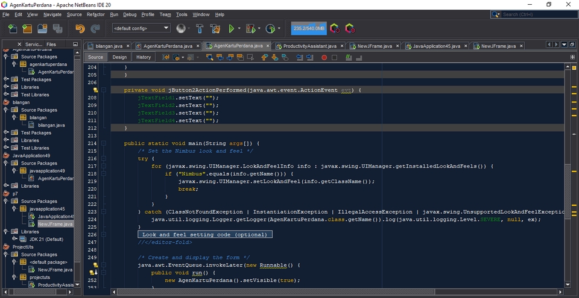
Task: Open the Debug Project dropdown arrow
Action: pyautogui.click(x=259, y=28)
